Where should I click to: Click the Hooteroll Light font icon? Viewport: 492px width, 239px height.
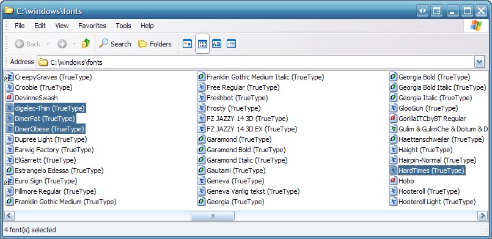(393, 202)
